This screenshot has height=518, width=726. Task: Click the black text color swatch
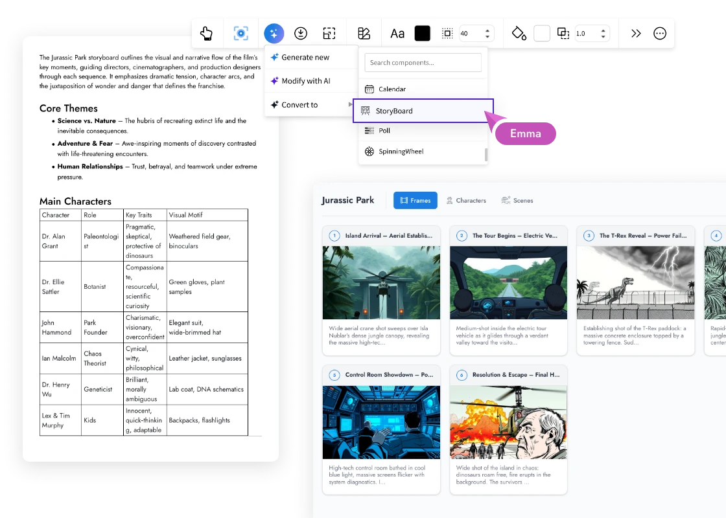[423, 34]
